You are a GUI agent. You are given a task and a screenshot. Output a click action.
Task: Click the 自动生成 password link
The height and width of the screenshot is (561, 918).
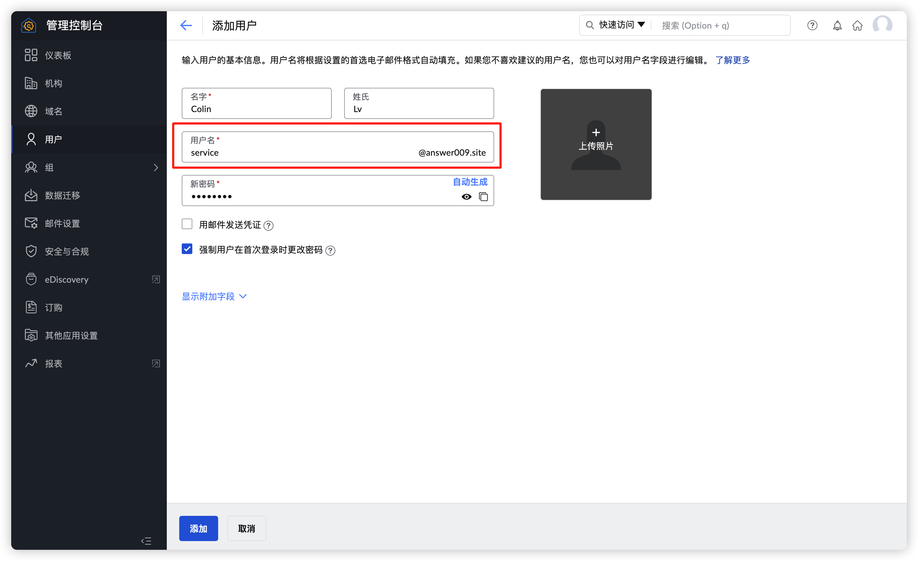pyautogui.click(x=470, y=182)
